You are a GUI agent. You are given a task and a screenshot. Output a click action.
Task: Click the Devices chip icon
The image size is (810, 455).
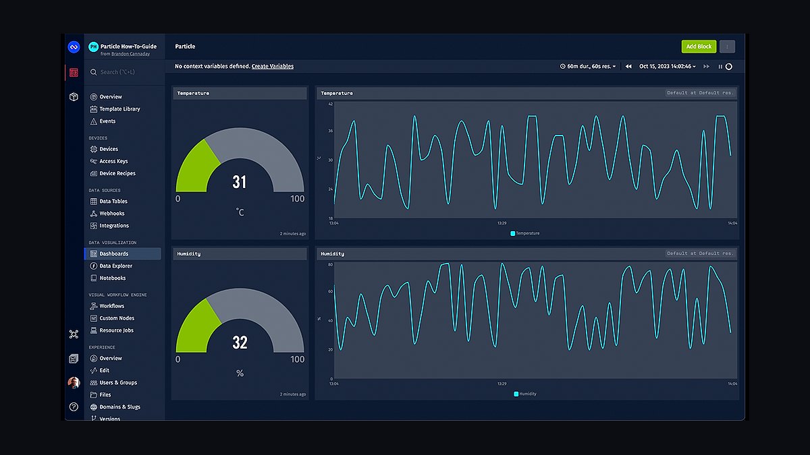(x=93, y=149)
